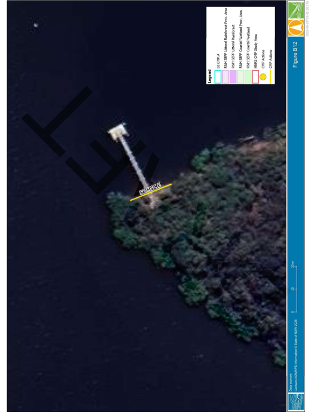Click the hatched purple Littoral Rainforest Prox. symbol

(225, 76)
